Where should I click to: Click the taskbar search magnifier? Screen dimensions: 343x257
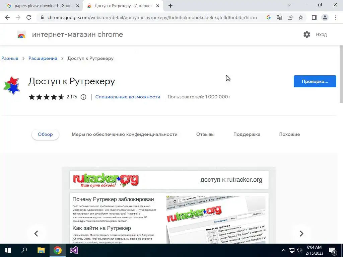click(24, 250)
